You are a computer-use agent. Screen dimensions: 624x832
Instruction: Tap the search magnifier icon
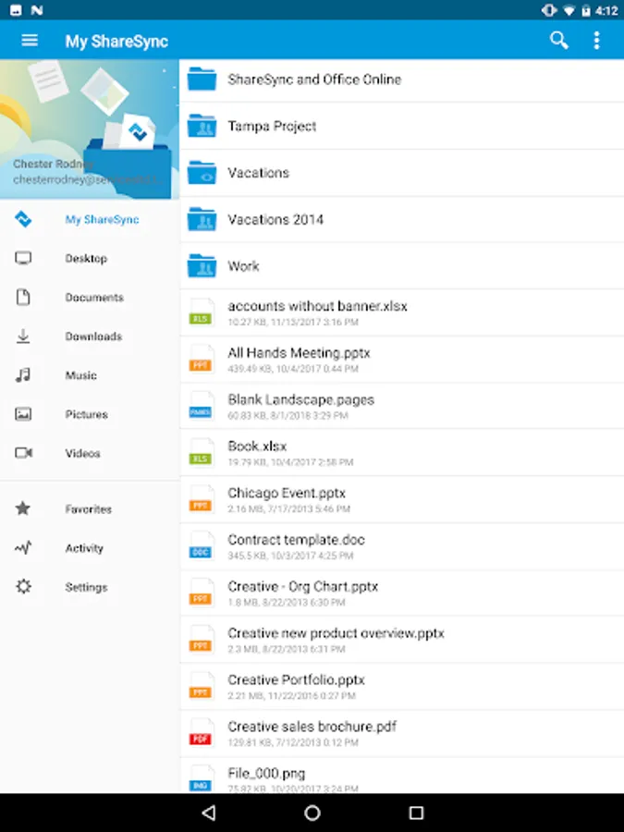(558, 41)
